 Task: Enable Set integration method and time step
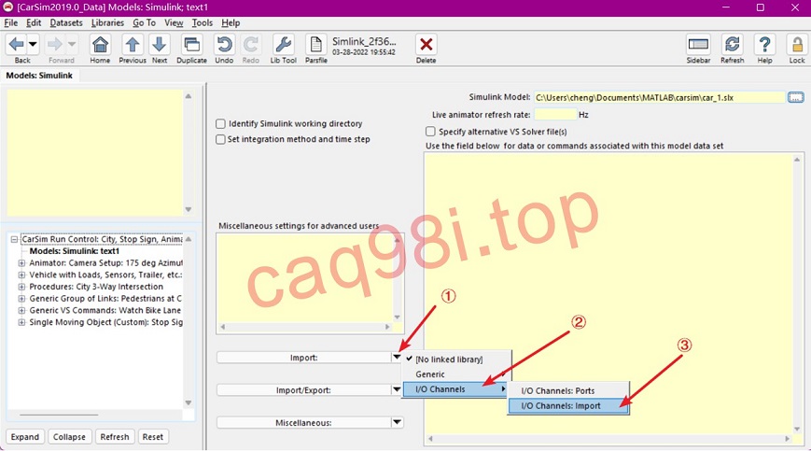tap(220, 139)
